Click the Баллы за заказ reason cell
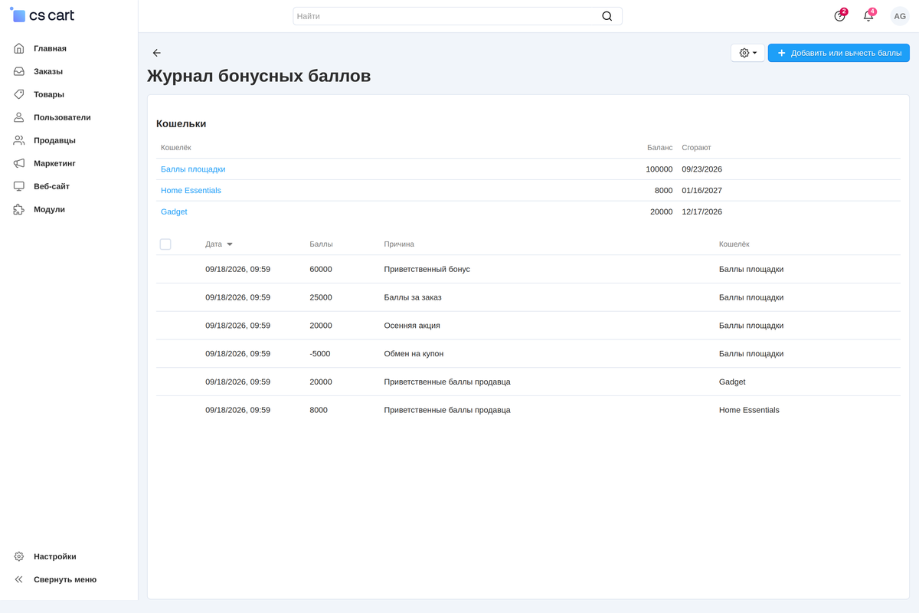 coord(413,297)
